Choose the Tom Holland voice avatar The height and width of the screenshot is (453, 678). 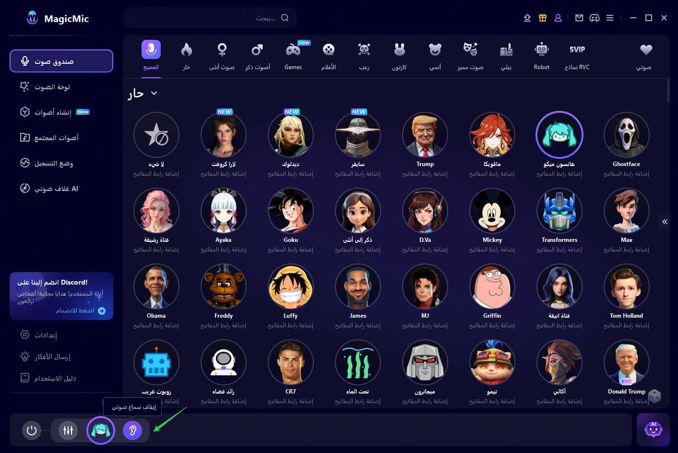click(x=627, y=287)
